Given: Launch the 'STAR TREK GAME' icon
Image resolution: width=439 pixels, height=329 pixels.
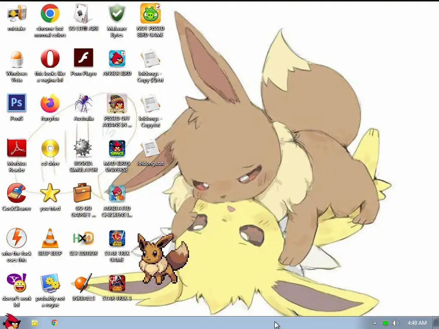Looking at the screenshot, I should click(117, 238).
